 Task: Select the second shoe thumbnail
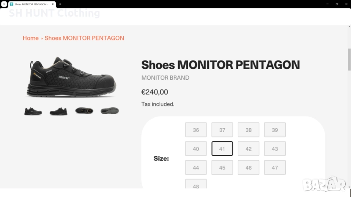click(58, 111)
